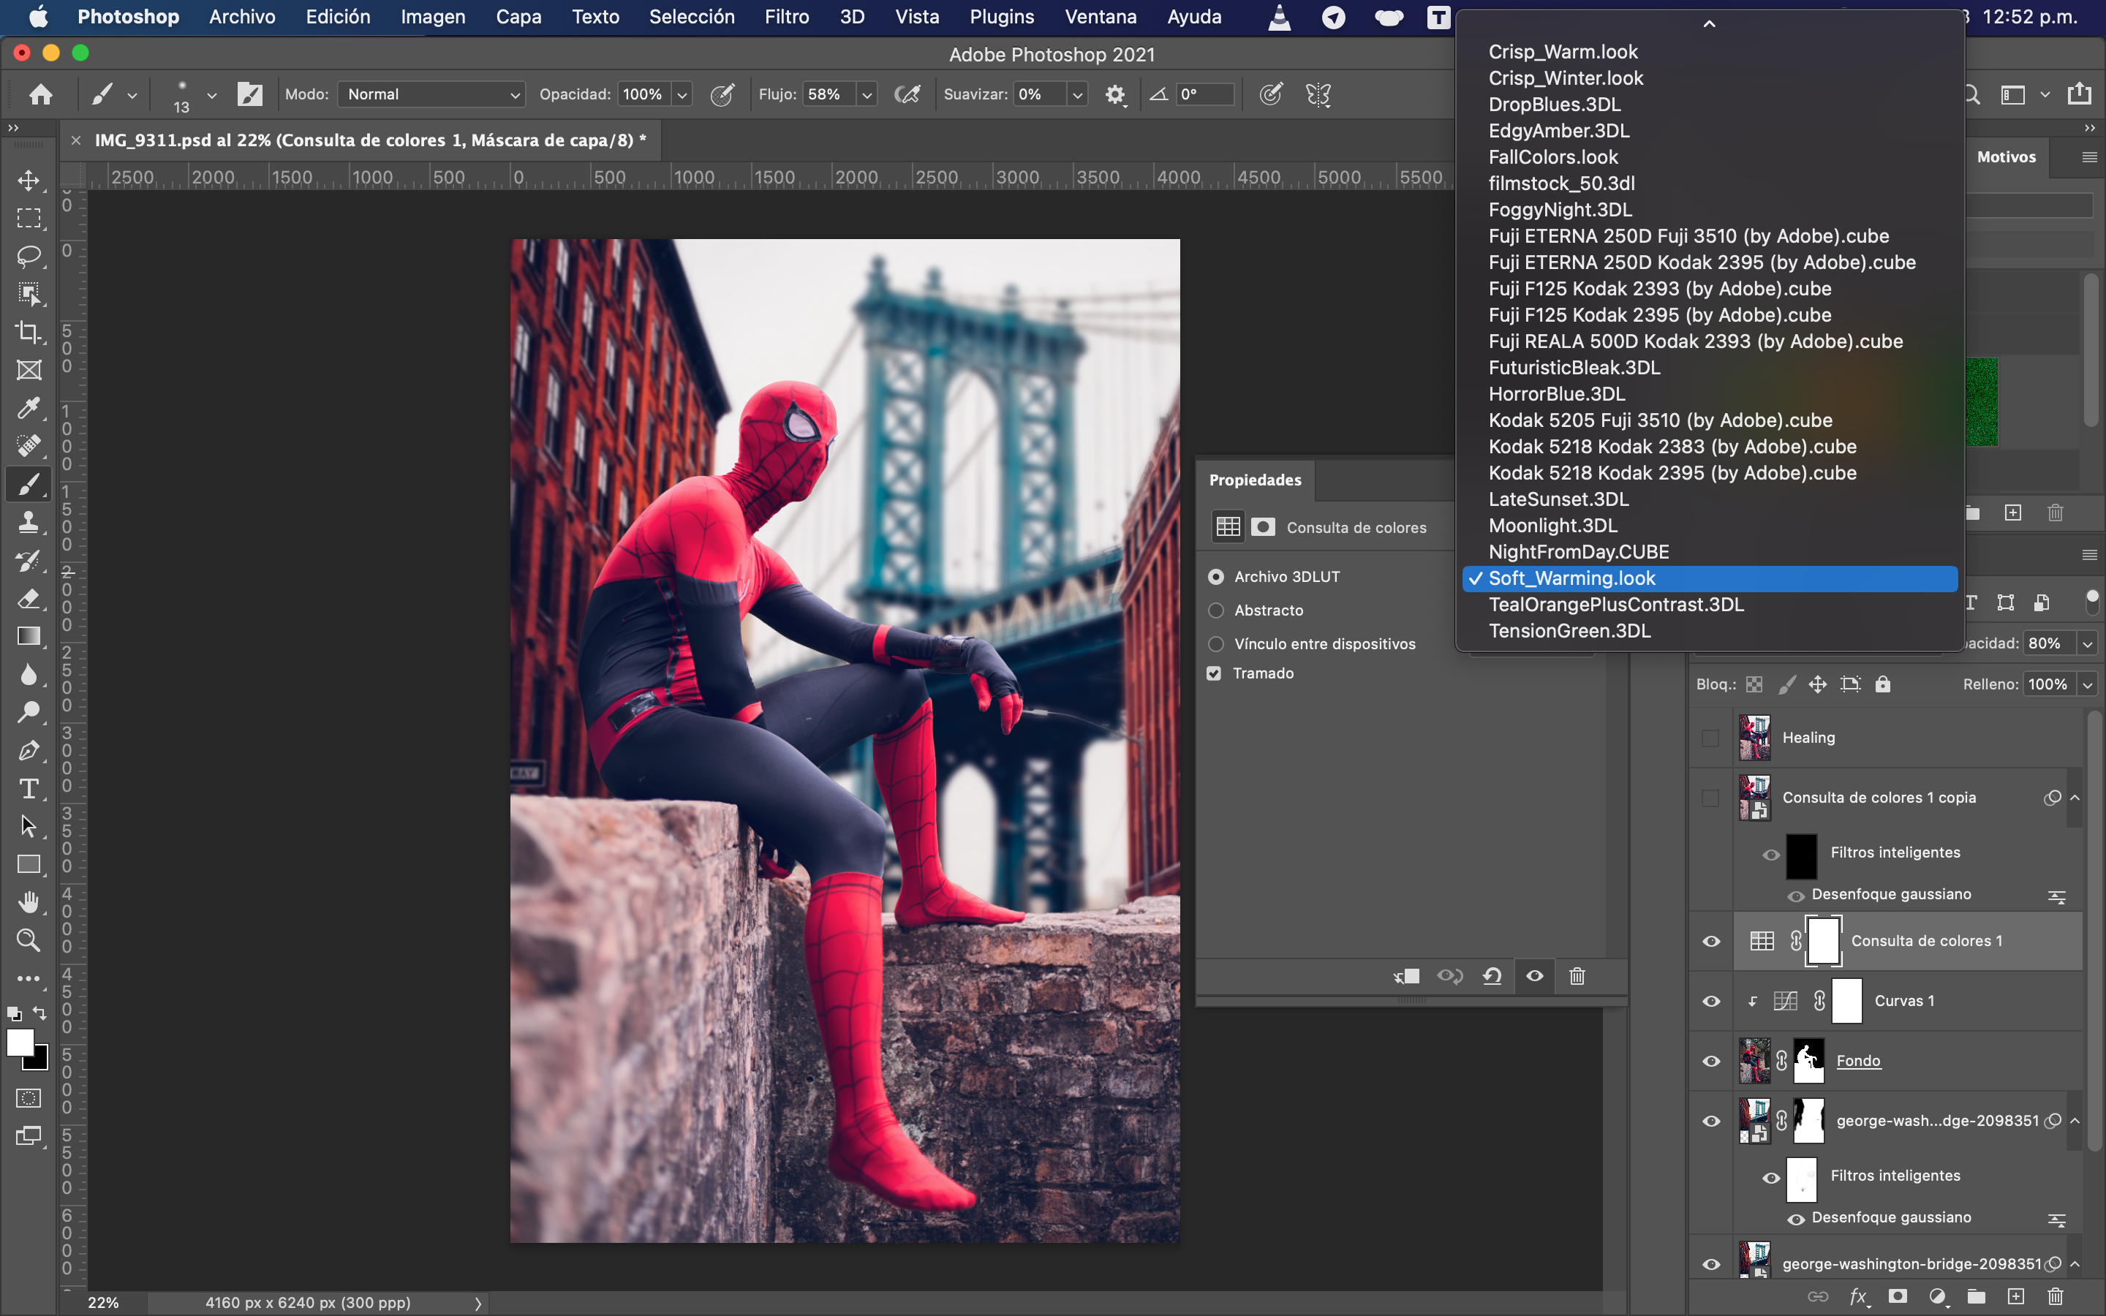The image size is (2106, 1316).
Task: Open Relleno 100% dropdown
Action: (2088, 684)
